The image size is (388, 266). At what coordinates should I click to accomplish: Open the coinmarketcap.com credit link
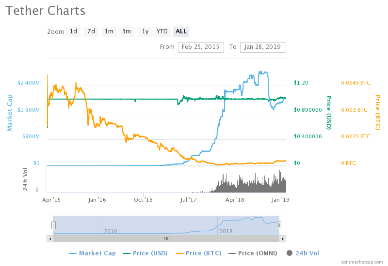click(362, 262)
